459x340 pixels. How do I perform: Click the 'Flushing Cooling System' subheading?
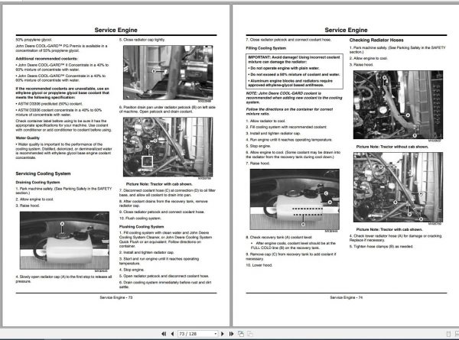coord(142,227)
